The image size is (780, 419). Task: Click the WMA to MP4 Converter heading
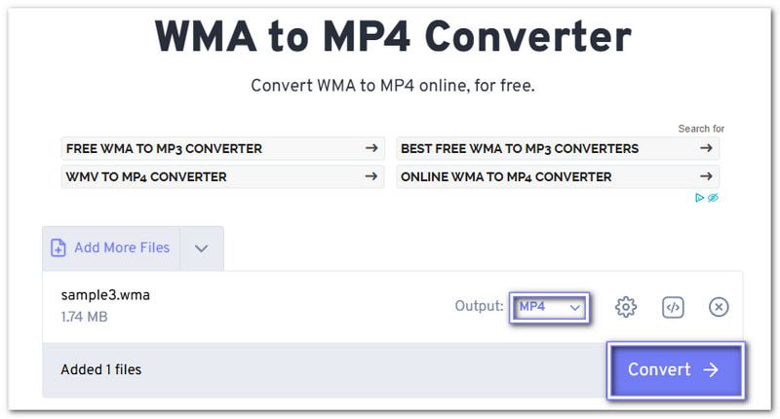point(392,37)
